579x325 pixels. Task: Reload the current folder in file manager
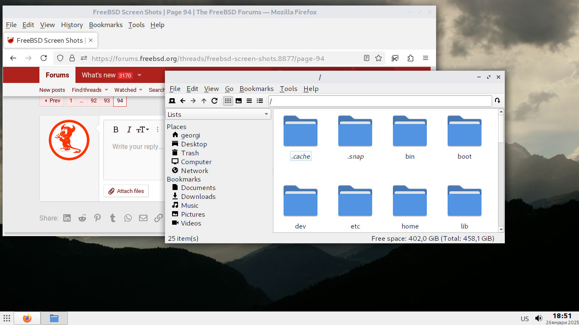tap(214, 101)
